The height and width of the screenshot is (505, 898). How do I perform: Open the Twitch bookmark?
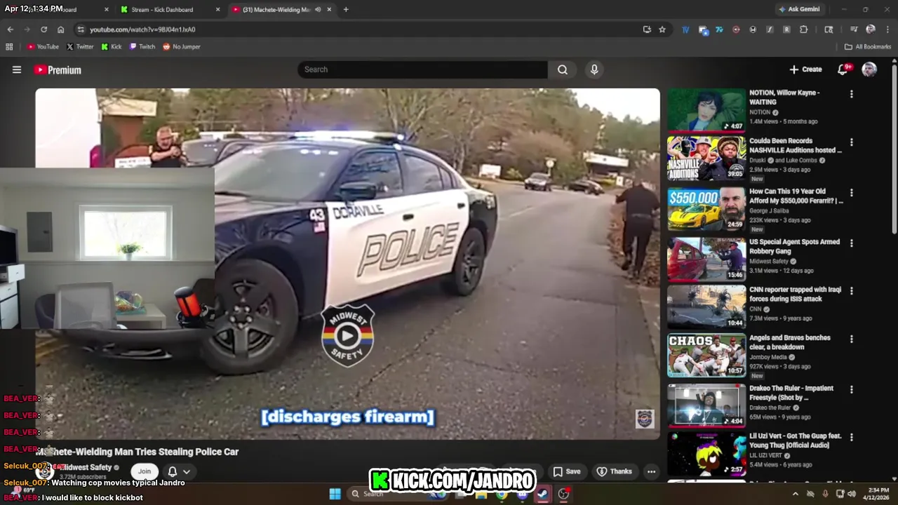pos(142,47)
